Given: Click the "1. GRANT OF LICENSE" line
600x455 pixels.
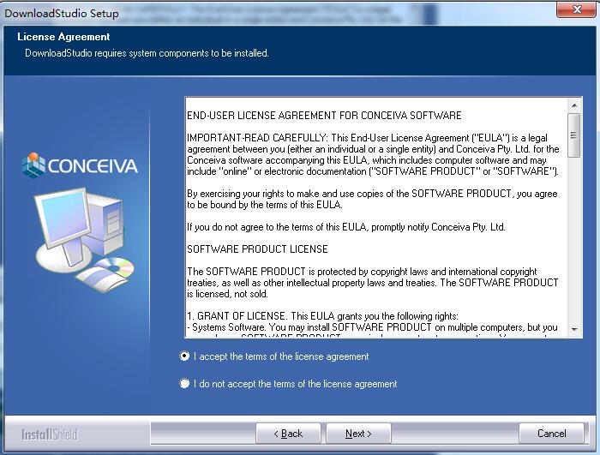Looking at the screenshot, I should pyautogui.click(x=322, y=316).
